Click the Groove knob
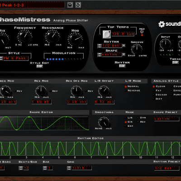 pos(137,49)
